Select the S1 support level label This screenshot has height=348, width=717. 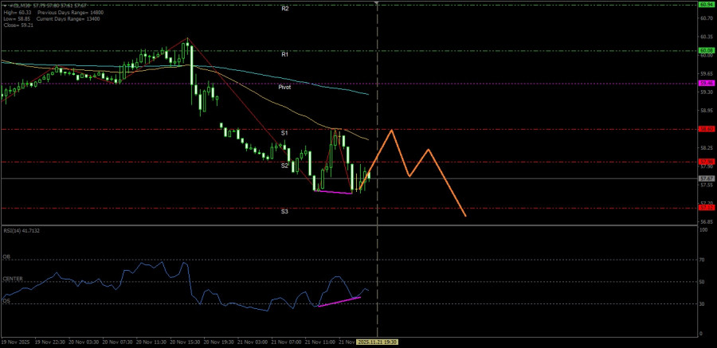tap(284, 132)
